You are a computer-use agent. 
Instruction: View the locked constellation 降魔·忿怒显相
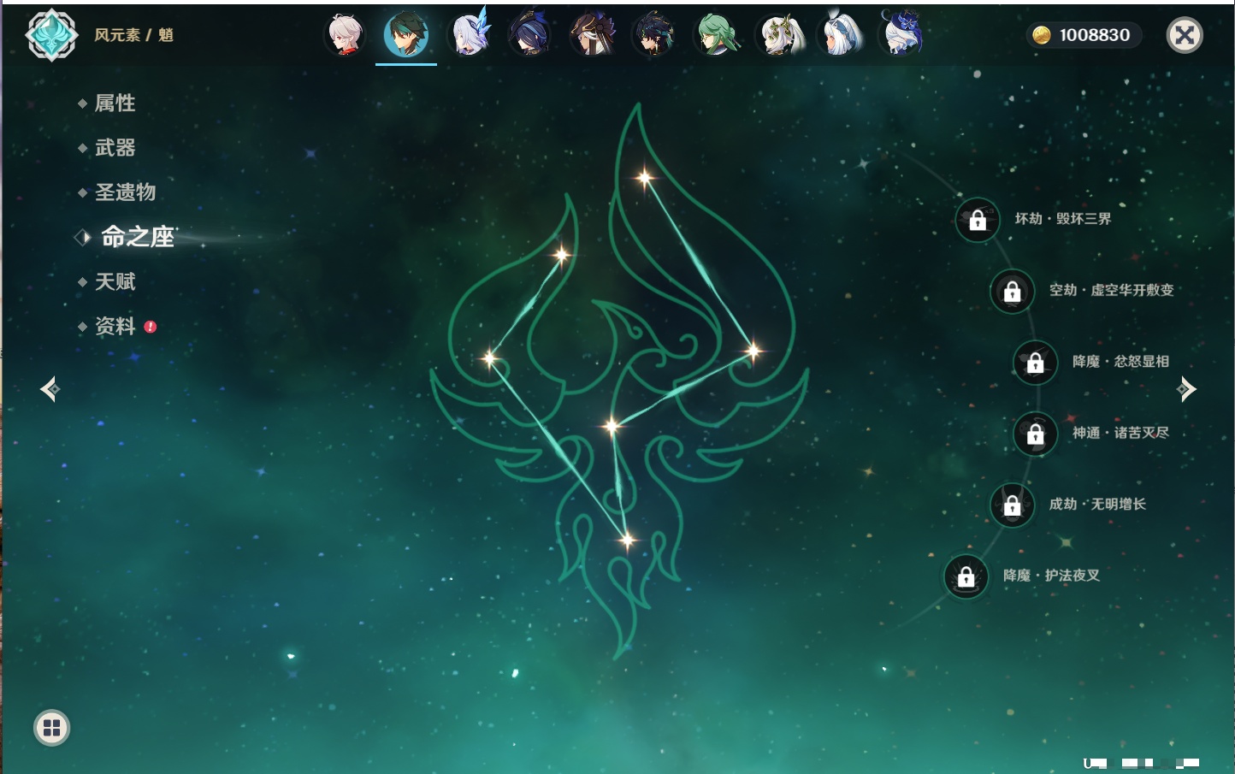1035,363
